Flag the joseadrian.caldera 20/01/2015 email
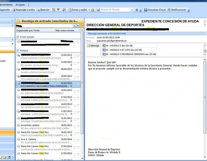 point(79,126)
